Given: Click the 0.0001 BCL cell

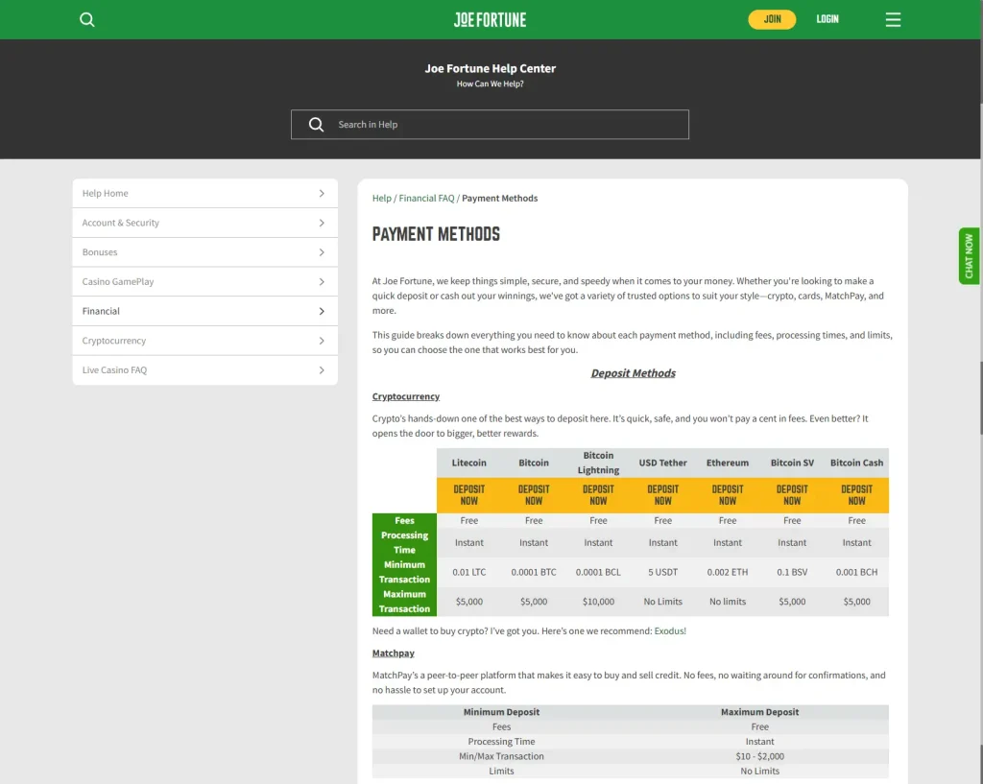Looking at the screenshot, I should [598, 572].
